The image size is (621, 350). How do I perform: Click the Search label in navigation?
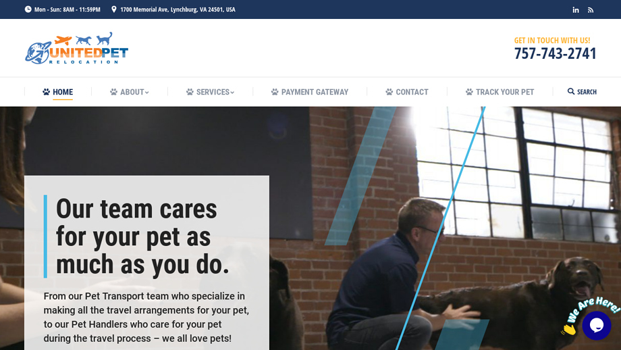(587, 92)
